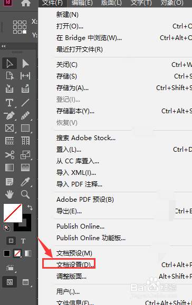Apply black color button
192x305 pixels.
7,253
